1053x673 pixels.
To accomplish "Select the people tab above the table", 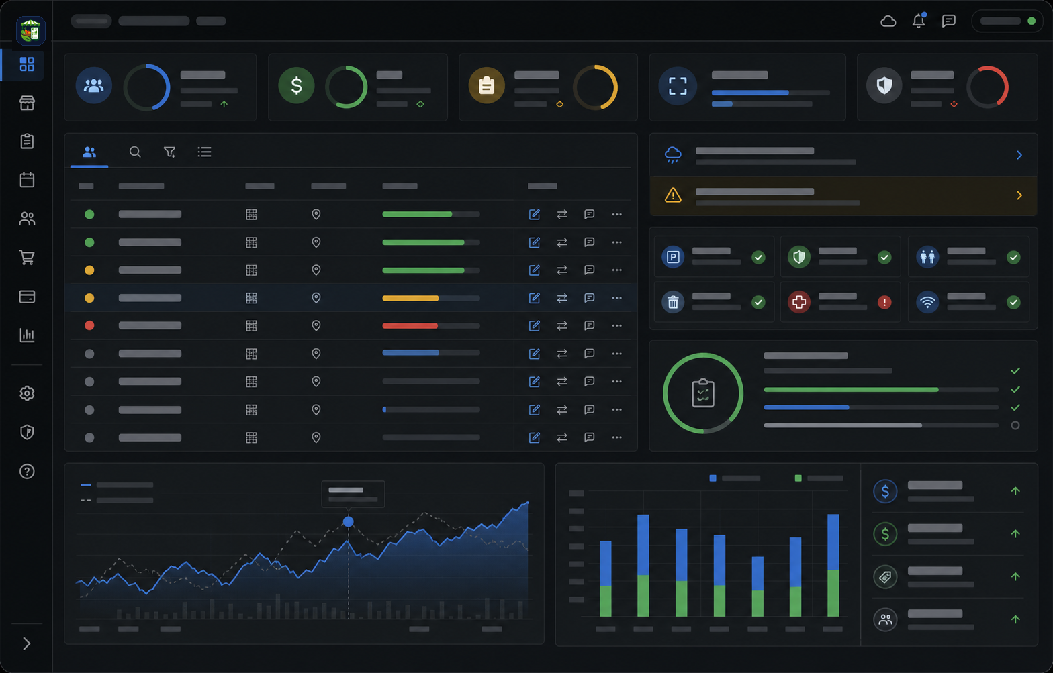I will pos(89,152).
